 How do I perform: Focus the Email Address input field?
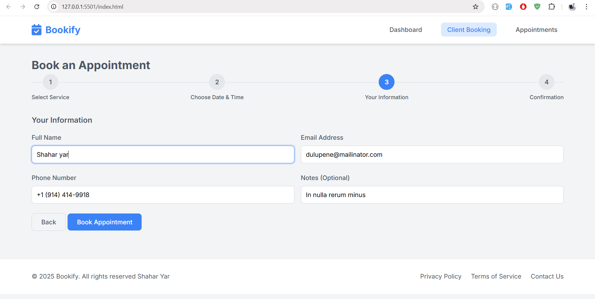[432, 155]
